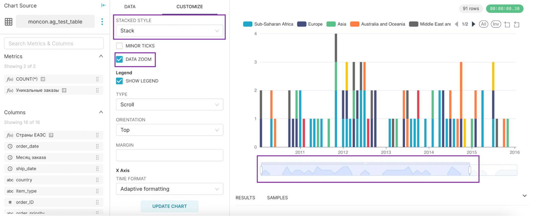
Task: Open the Orientation dropdown showing Top
Action: [170, 130]
